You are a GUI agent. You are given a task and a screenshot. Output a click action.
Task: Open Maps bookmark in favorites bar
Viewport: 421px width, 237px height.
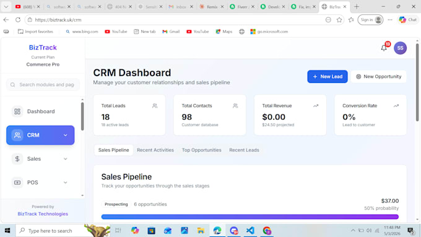pyautogui.click(x=224, y=32)
